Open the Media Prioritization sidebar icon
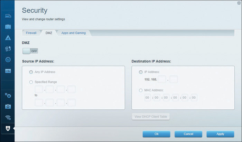The width and height of the screenshot is (242, 142). (x=8, y=49)
